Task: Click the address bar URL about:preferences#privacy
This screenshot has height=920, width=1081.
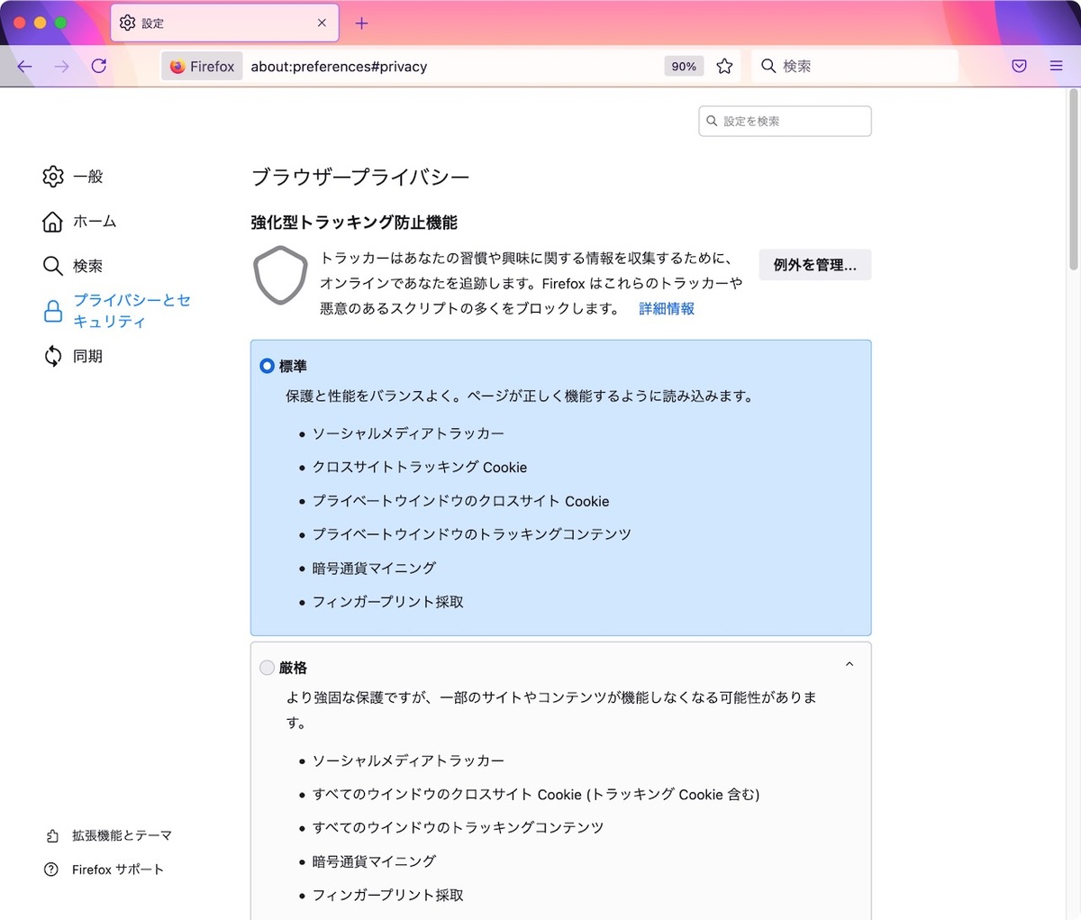Action: coord(339,67)
